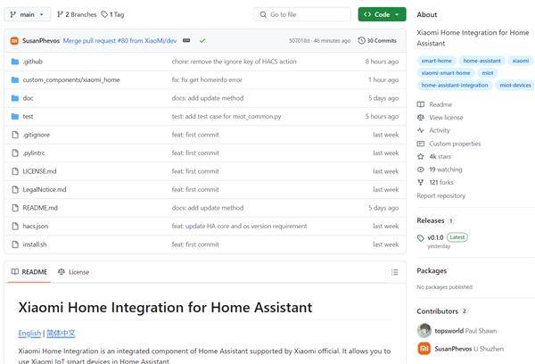Open the Readme link in About

440,104
